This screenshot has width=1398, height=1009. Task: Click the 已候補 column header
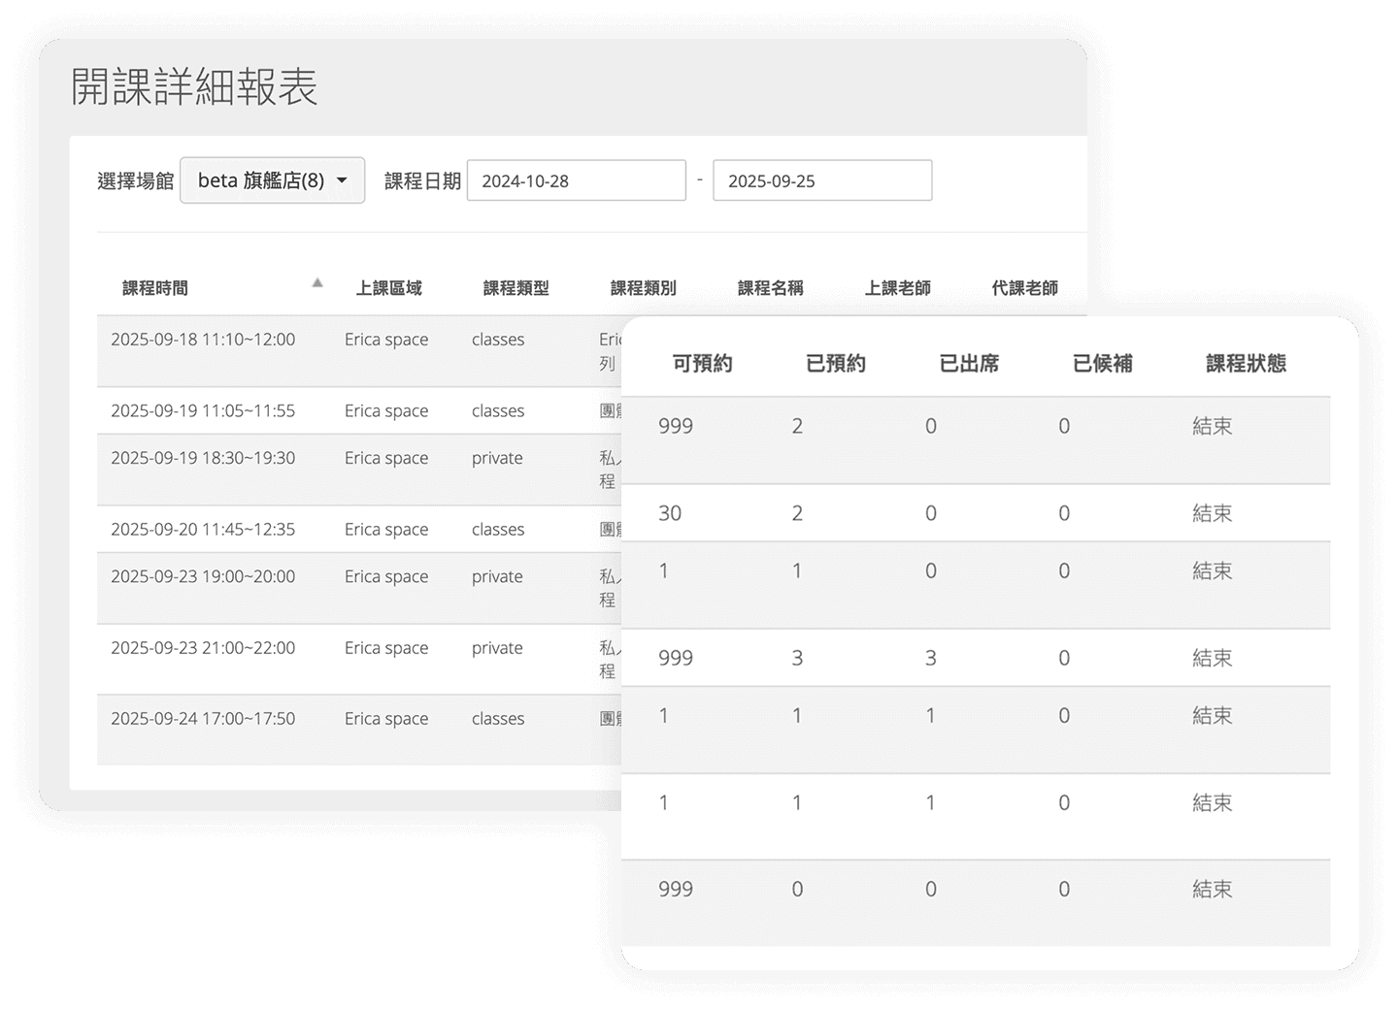point(1104,363)
